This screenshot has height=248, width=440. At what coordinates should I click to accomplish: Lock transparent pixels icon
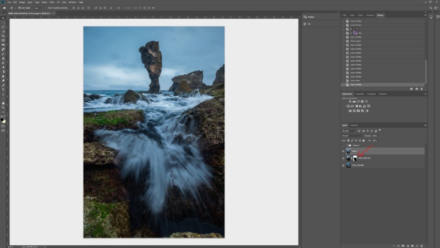[x=348, y=141]
